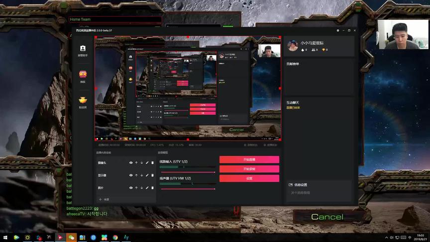Toggle visibility of the 摄像头 source
Screen dimensions: 430x242
[131, 163]
